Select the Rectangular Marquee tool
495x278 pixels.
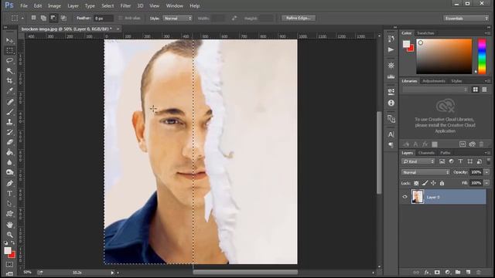(x=10, y=51)
